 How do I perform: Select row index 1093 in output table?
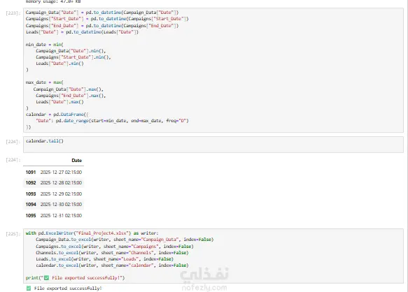(x=31, y=194)
